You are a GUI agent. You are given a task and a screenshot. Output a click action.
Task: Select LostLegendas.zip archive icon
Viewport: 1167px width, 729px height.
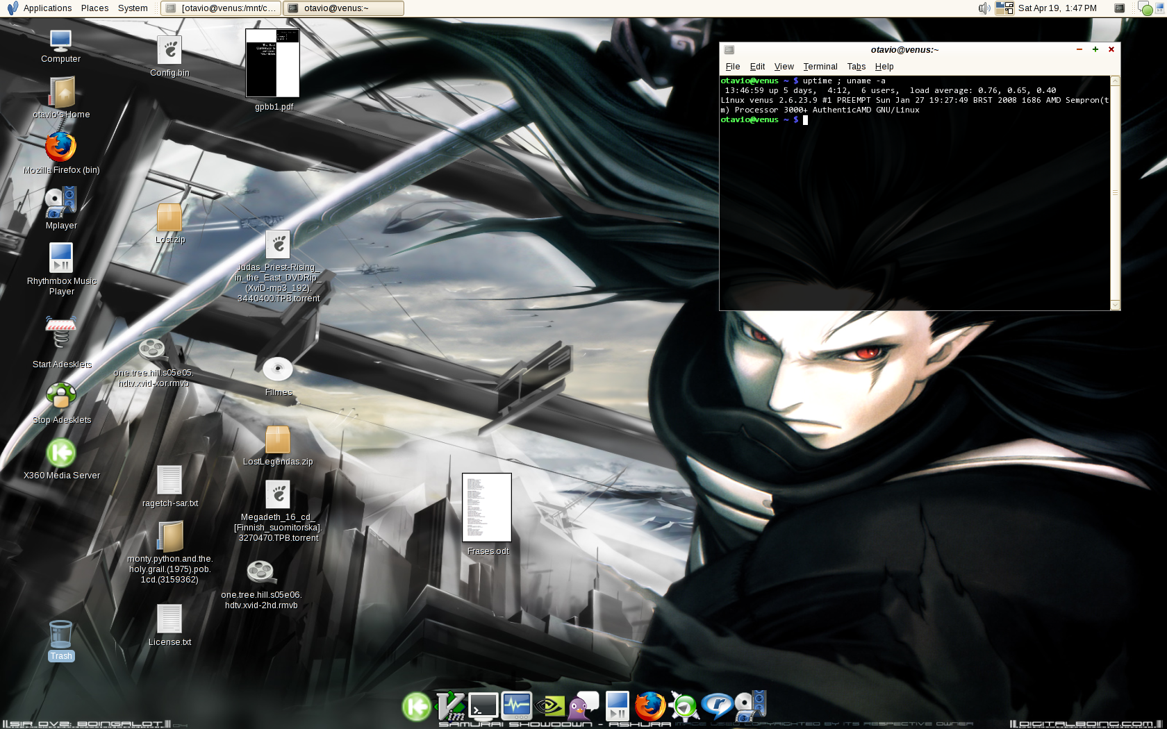pyautogui.click(x=278, y=439)
